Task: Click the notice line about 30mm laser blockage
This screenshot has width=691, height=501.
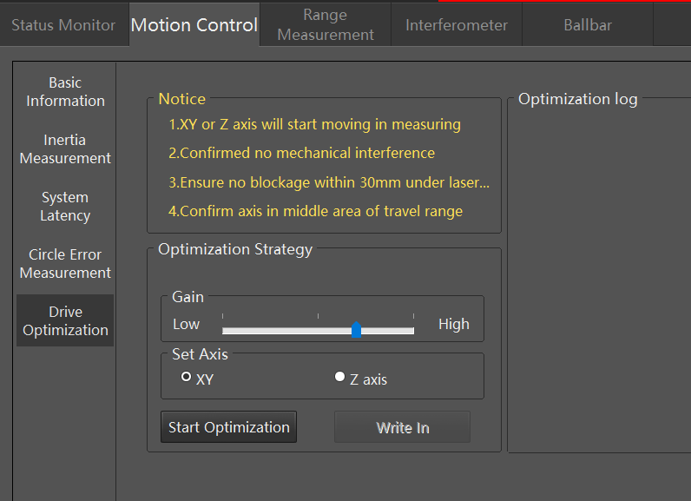Action: (329, 182)
